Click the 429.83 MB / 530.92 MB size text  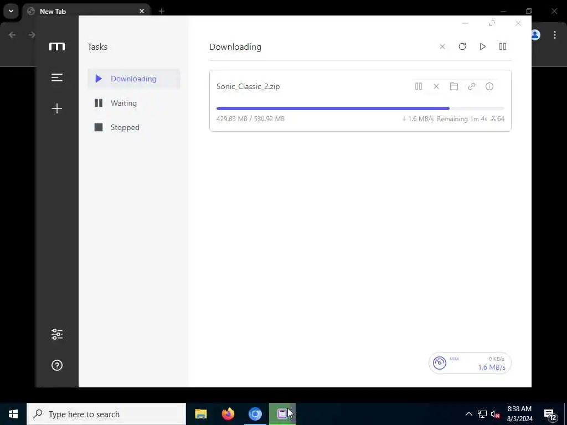(250, 118)
